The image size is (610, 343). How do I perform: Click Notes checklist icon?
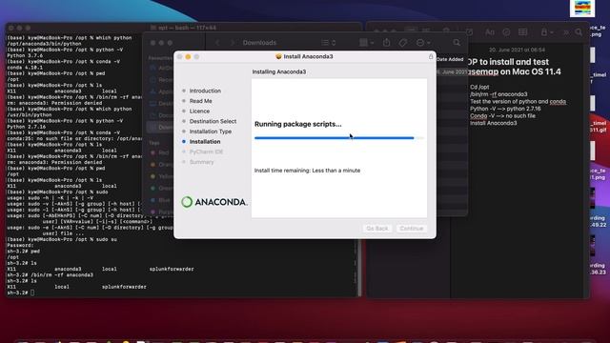click(x=506, y=32)
